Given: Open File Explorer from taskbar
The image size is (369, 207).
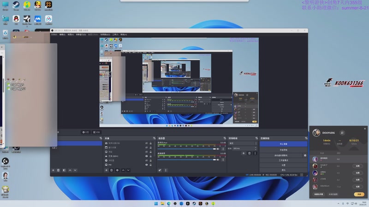Looking at the screenshot, I should coord(162,203).
